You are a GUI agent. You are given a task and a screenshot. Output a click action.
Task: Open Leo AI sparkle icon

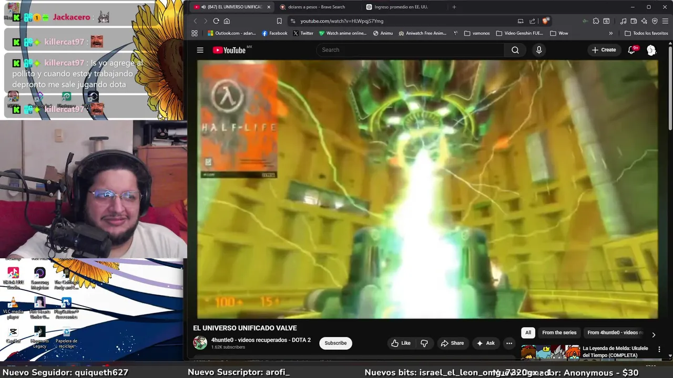pyautogui.click(x=644, y=21)
